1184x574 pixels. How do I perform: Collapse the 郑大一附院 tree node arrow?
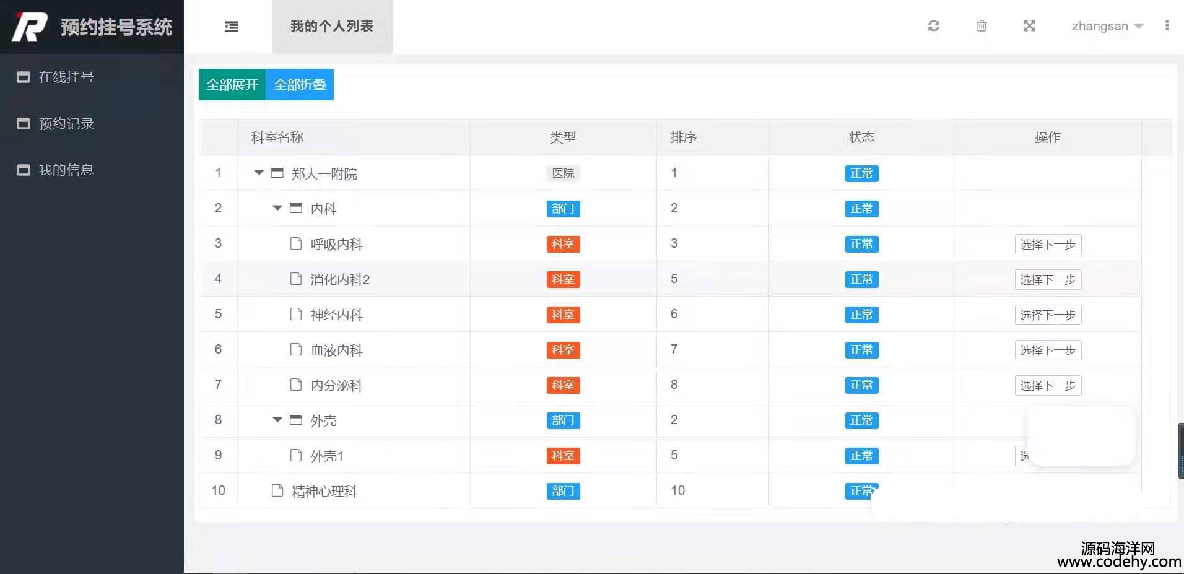259,173
